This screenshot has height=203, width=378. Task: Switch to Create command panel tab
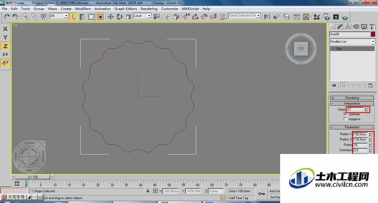pos(332,26)
